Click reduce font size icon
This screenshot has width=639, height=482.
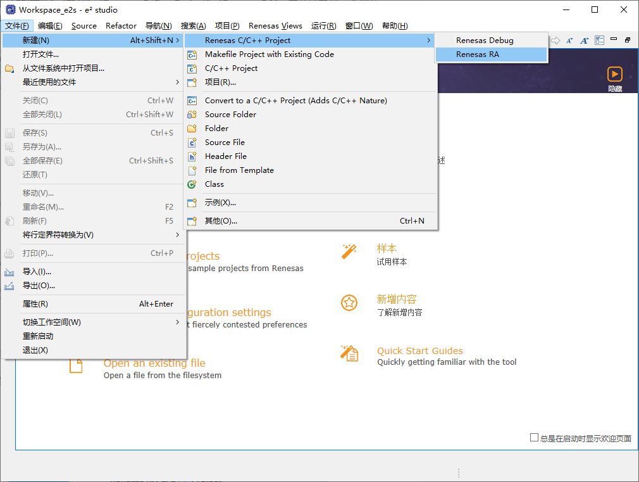(x=569, y=41)
